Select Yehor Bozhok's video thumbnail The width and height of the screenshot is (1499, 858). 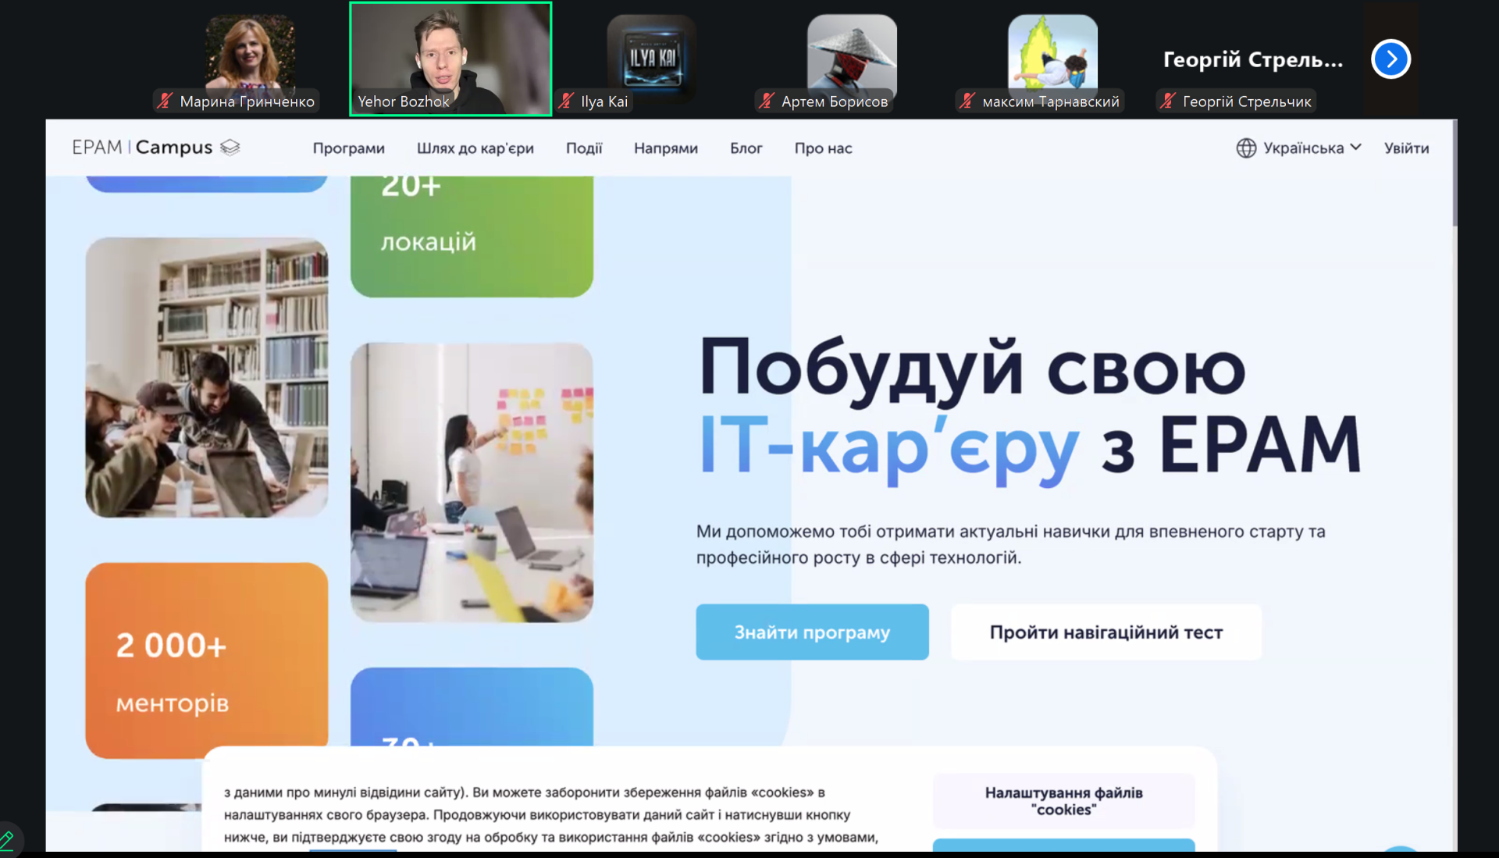[450, 59]
